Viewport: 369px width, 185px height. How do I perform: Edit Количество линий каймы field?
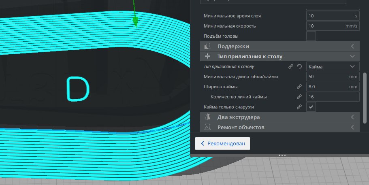333,97
